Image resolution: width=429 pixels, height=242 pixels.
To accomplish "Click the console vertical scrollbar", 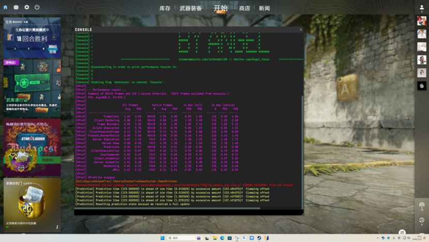I will click(302, 150).
